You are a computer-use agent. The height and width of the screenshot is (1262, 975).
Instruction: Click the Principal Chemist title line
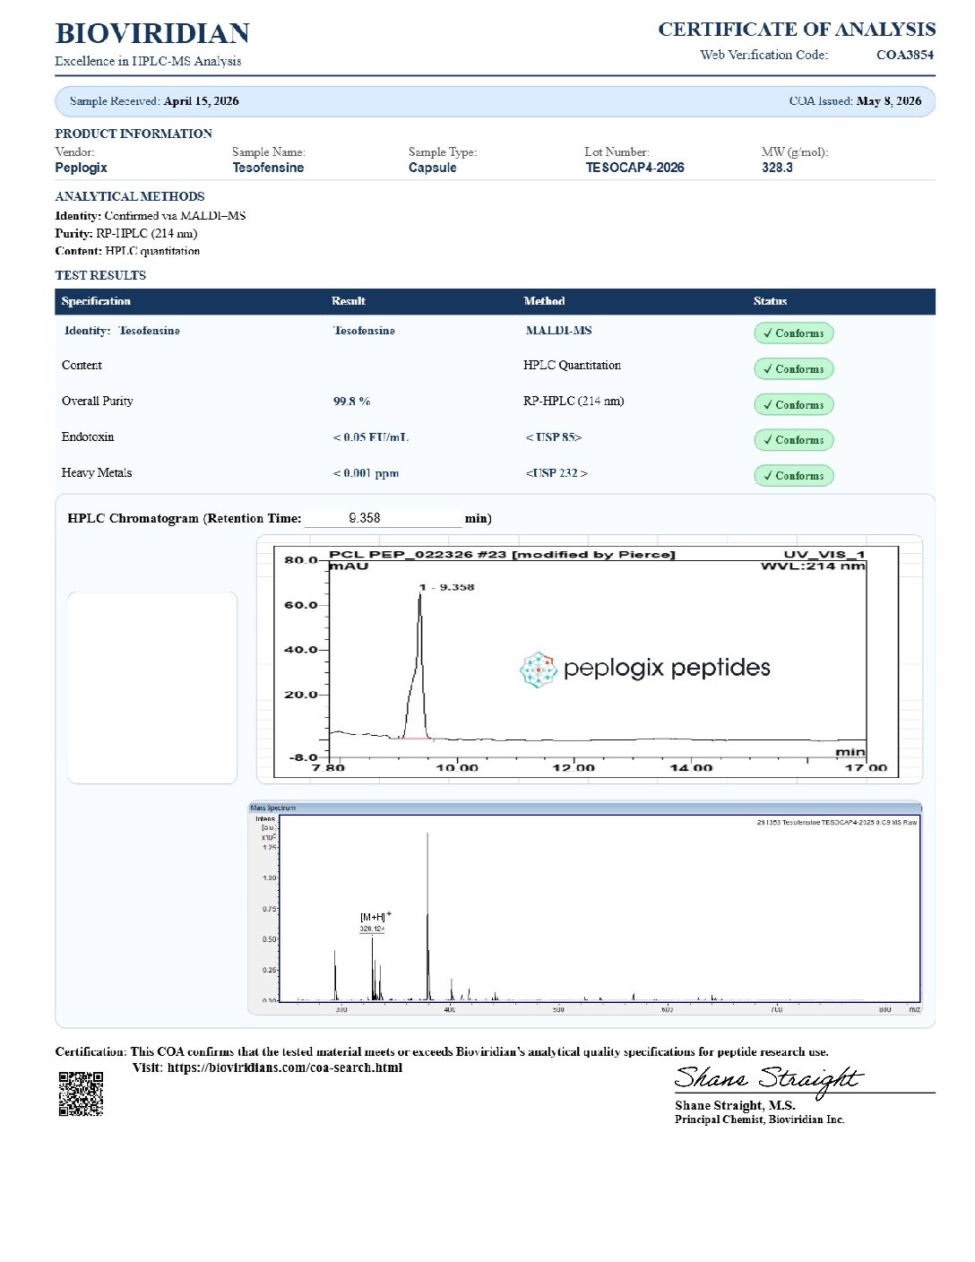759,1119
